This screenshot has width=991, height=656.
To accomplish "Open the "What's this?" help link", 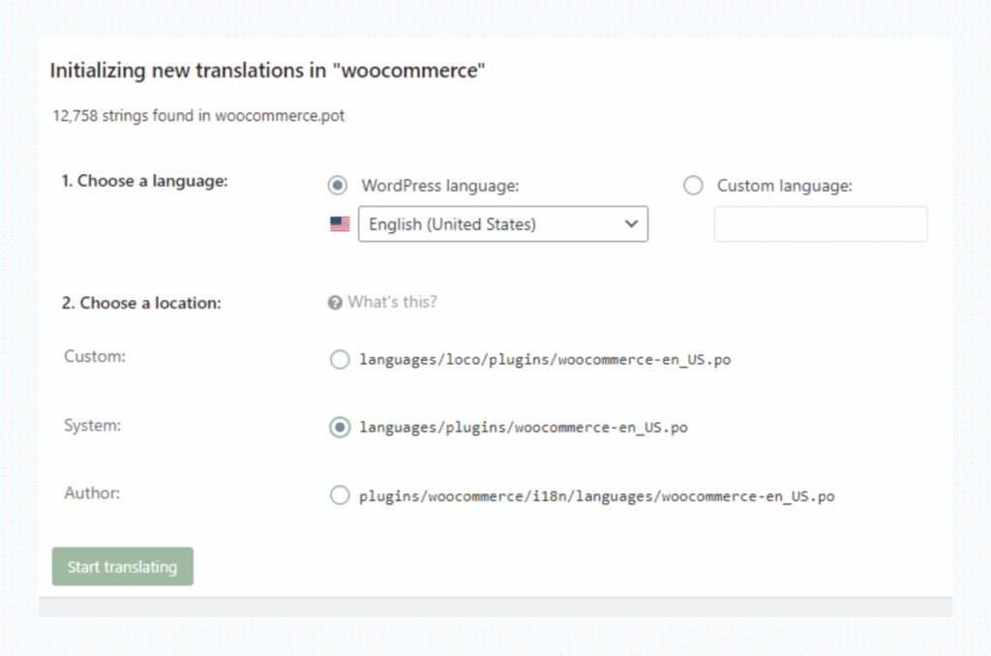I will tap(392, 302).
